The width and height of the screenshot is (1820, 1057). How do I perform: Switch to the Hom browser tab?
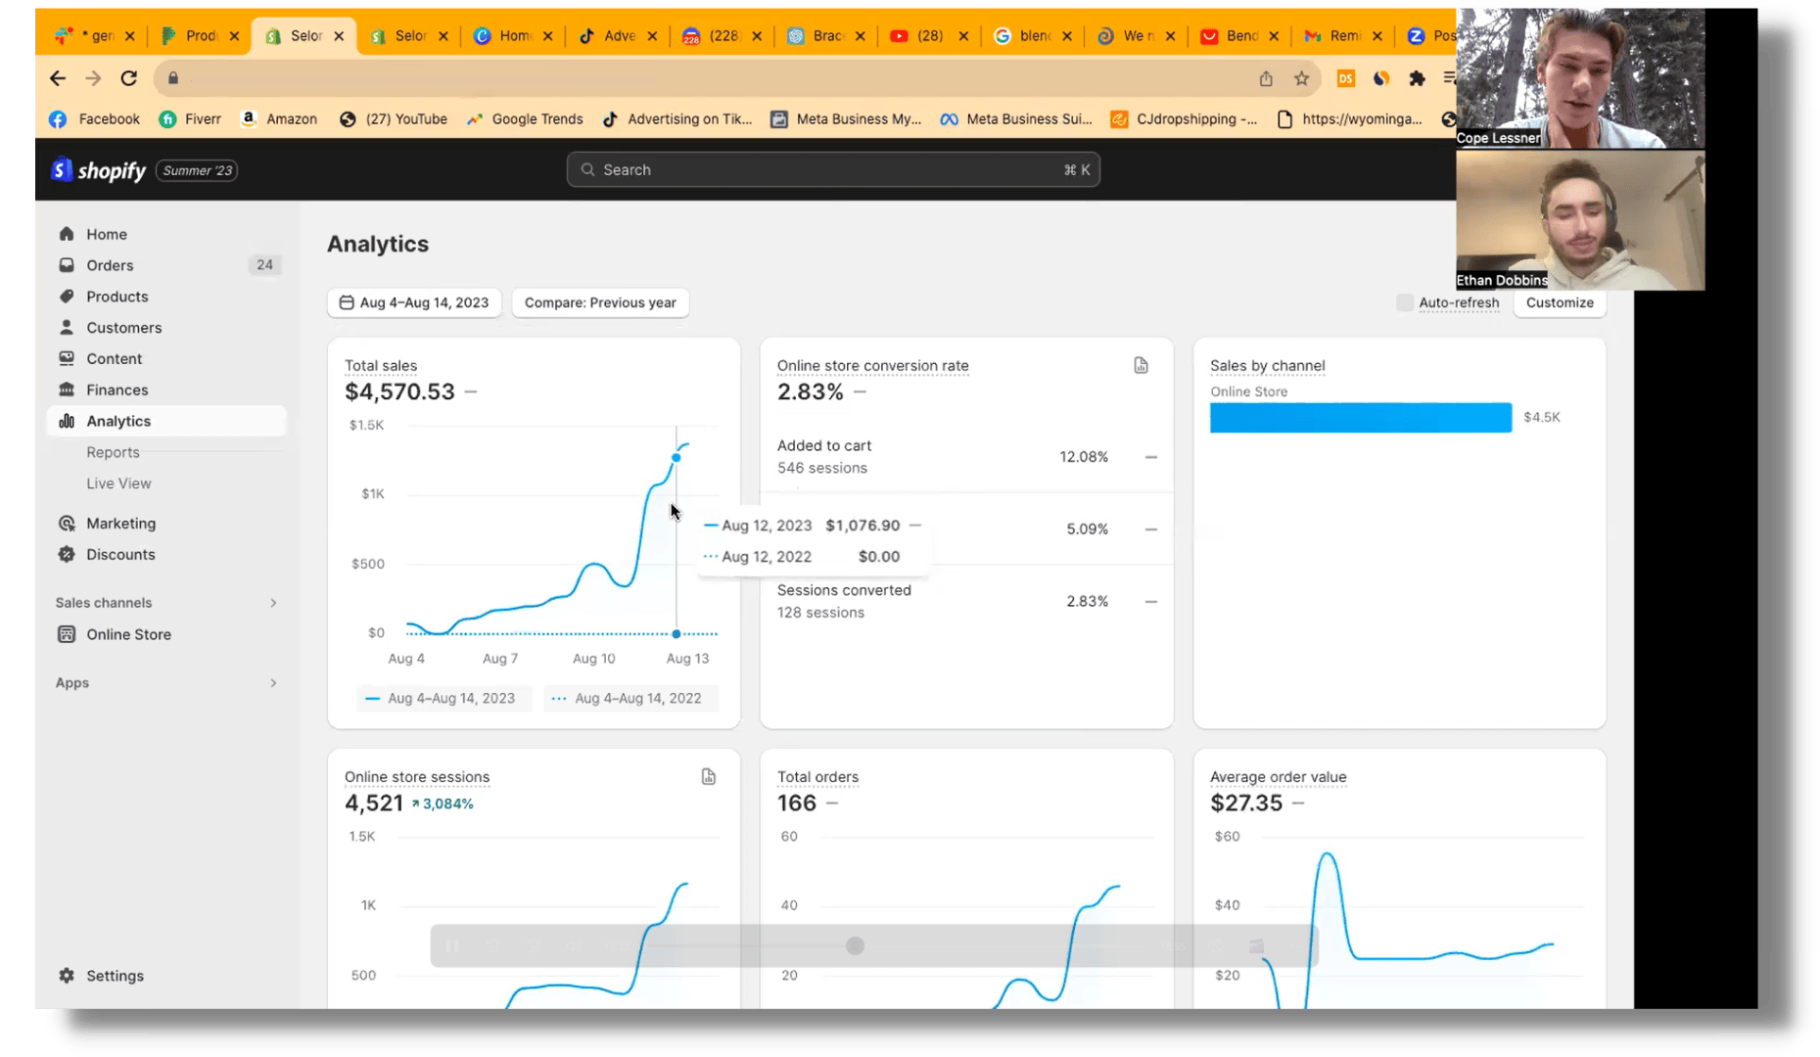click(515, 36)
